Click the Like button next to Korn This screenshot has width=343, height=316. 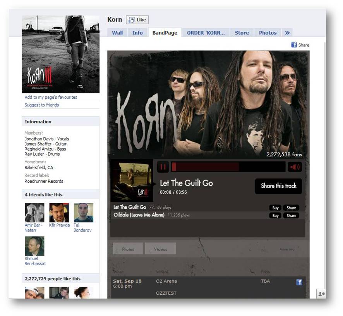(x=137, y=20)
